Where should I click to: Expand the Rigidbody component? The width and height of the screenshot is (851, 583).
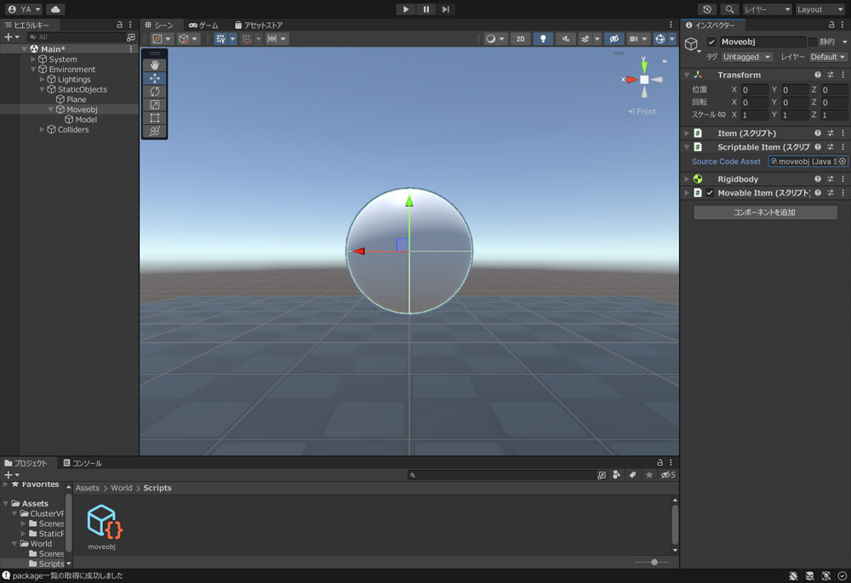pyautogui.click(x=687, y=179)
